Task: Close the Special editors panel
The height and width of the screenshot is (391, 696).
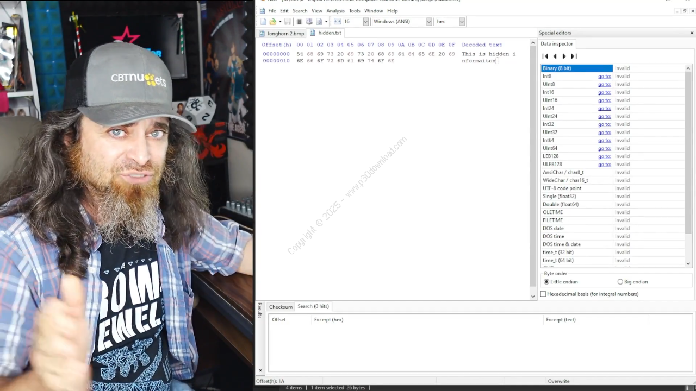Action: tap(692, 33)
